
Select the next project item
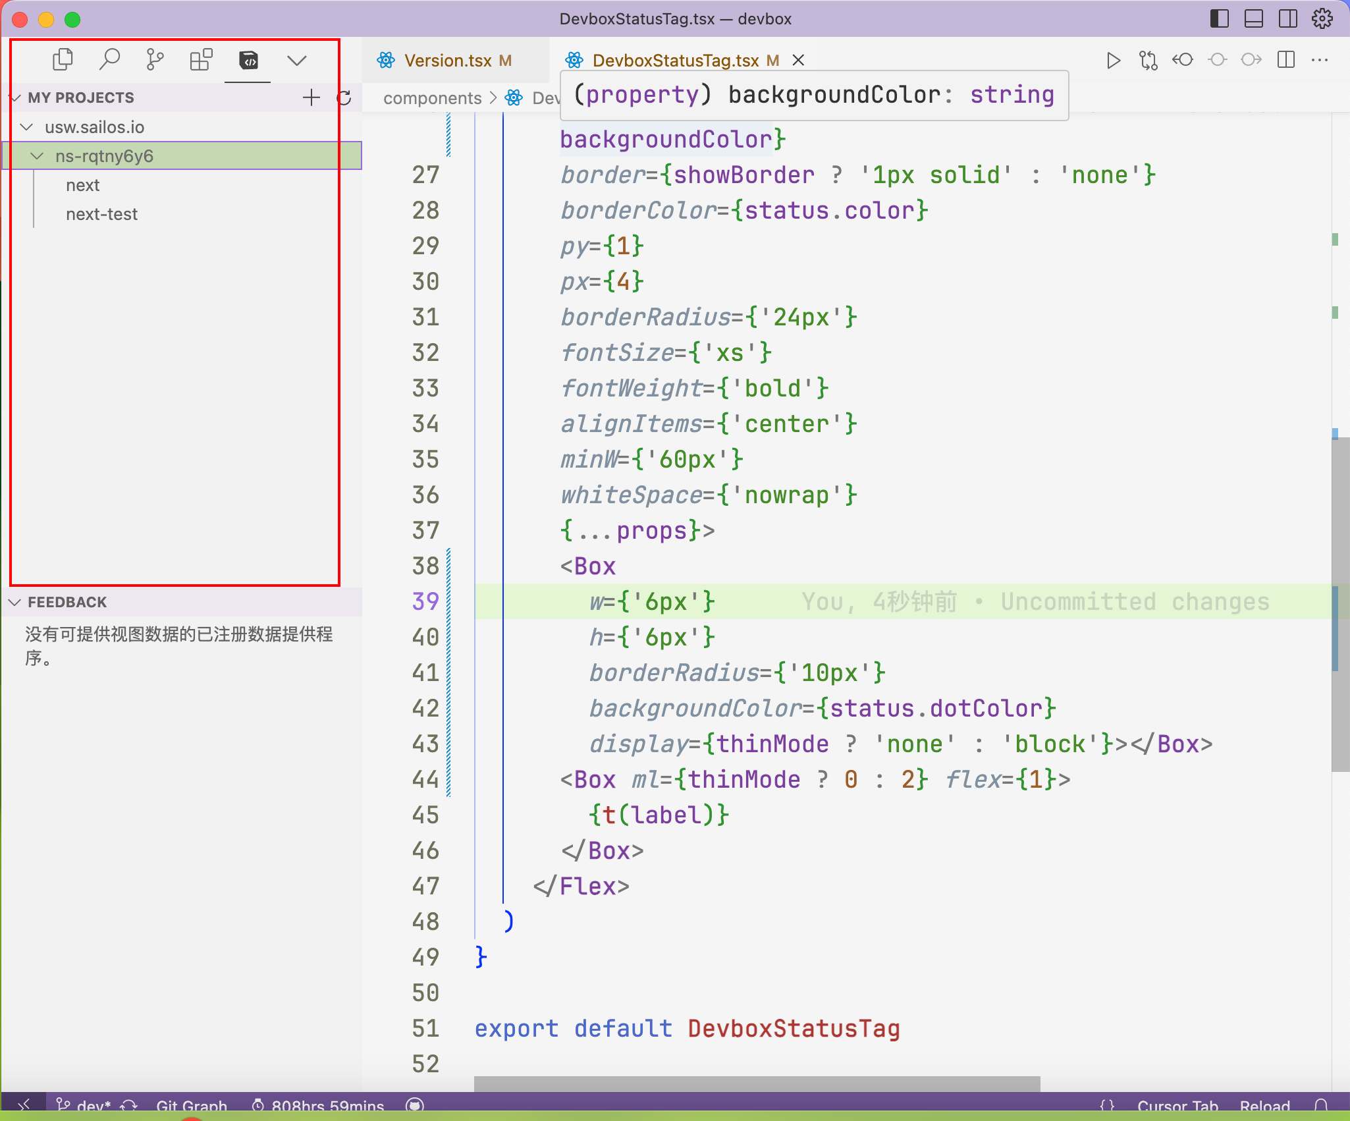(x=83, y=185)
